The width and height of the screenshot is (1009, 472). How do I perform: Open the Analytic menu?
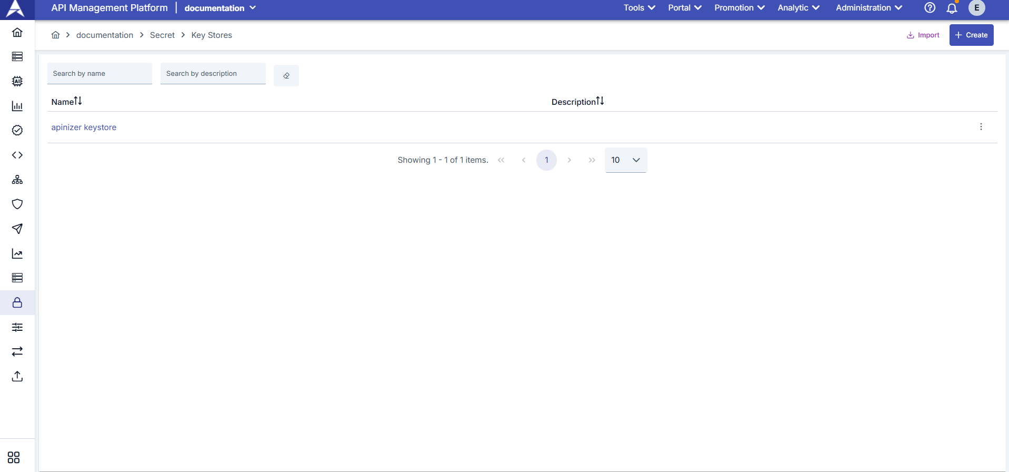pyautogui.click(x=798, y=8)
